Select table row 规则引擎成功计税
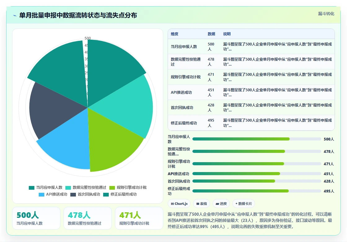This screenshot has height=242, width=347. (251, 77)
